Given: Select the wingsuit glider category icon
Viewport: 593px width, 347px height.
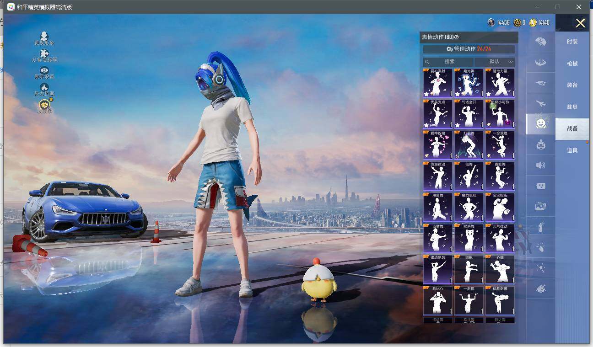Looking at the screenshot, I should [x=541, y=62].
